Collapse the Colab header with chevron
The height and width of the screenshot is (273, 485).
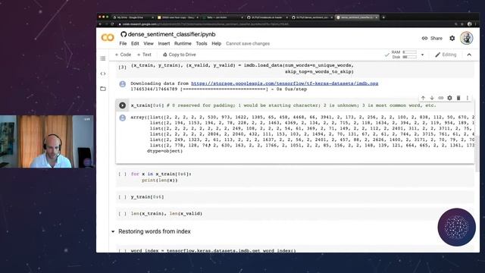[x=469, y=55]
